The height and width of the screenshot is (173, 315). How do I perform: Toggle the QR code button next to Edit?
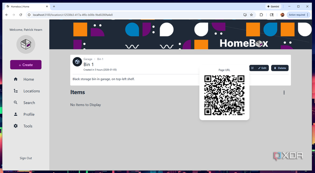click(x=252, y=68)
